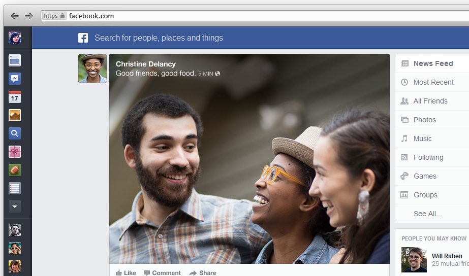Click the All Friends people icon
The width and height of the screenshot is (469, 276).
(404, 101)
